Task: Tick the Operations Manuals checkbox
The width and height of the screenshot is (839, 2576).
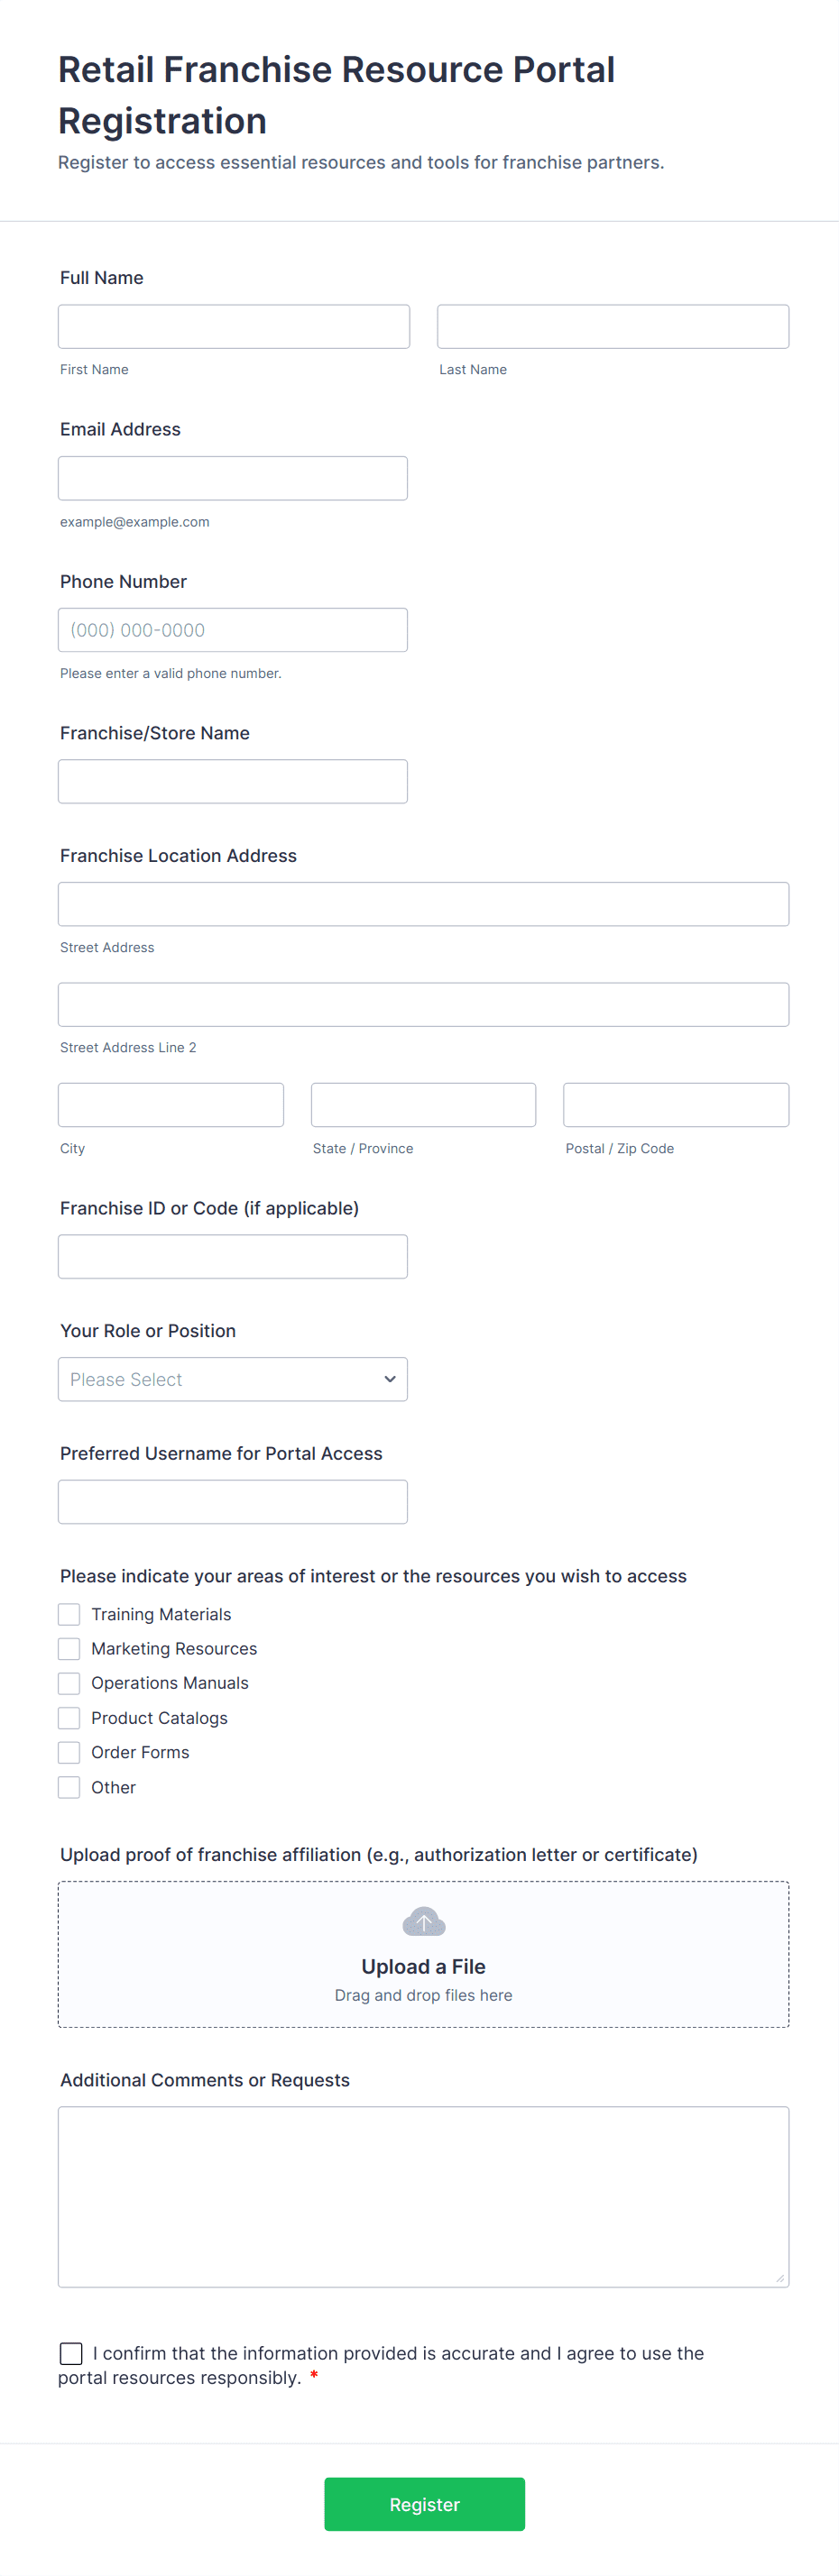Action: (x=69, y=1683)
